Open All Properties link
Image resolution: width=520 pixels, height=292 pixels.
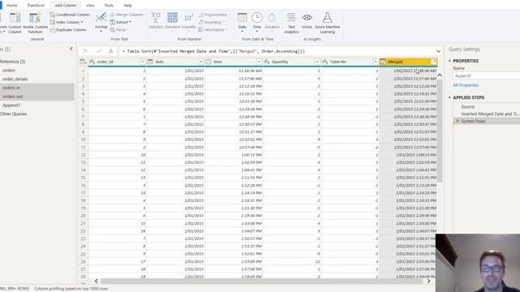click(x=466, y=85)
